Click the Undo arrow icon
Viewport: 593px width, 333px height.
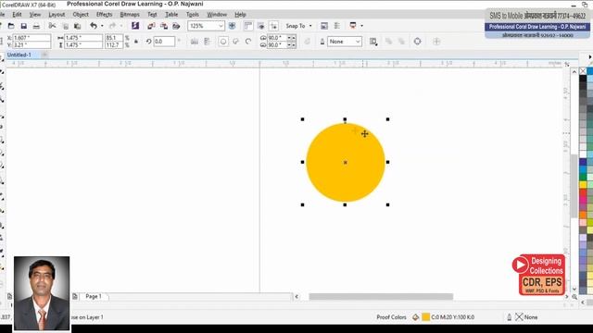point(94,26)
